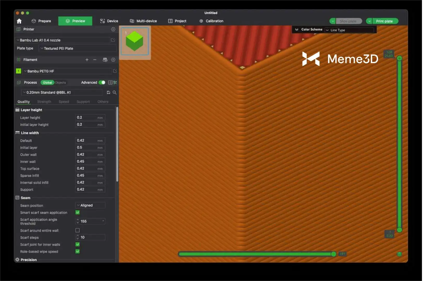Toggle the Advanced switch off
Image resolution: width=423 pixels, height=281 pixels.
tap(102, 82)
